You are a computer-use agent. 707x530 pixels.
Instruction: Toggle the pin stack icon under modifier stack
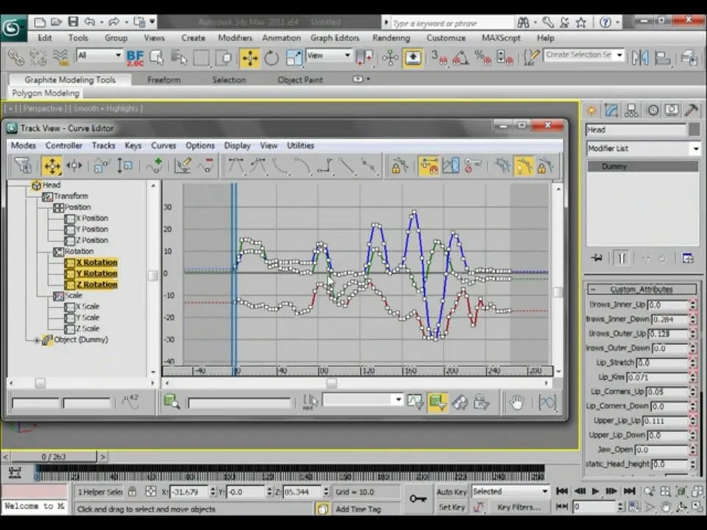tap(597, 258)
